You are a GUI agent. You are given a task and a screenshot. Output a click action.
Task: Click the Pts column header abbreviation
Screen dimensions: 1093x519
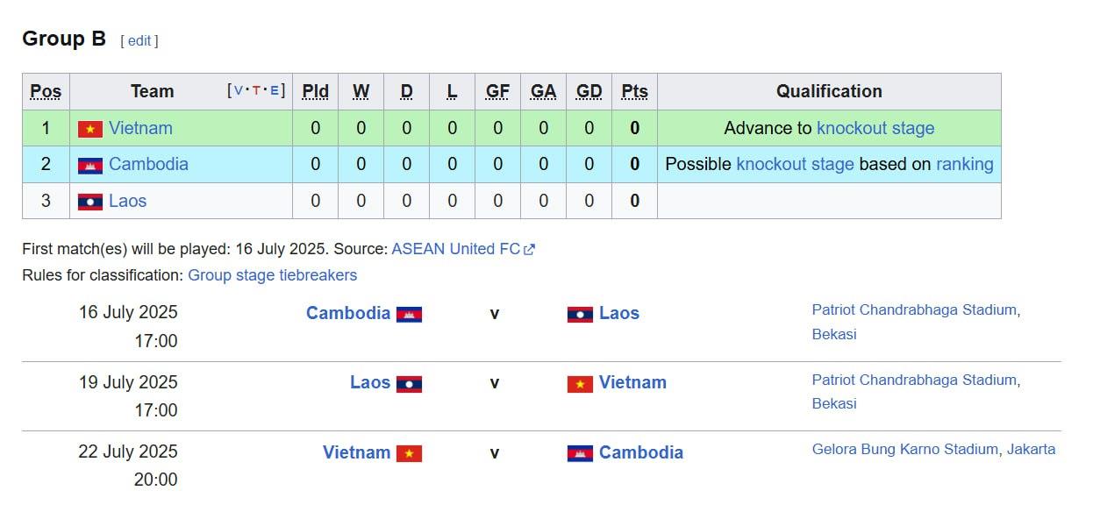(634, 91)
